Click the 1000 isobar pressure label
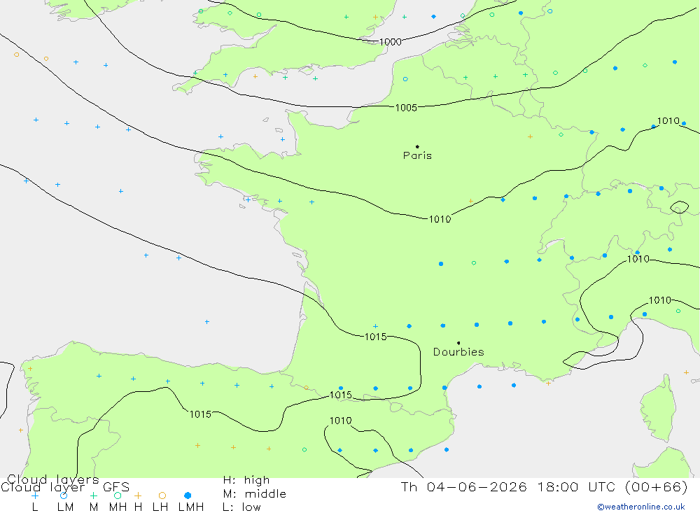The width and height of the screenshot is (700, 513). pos(390,42)
